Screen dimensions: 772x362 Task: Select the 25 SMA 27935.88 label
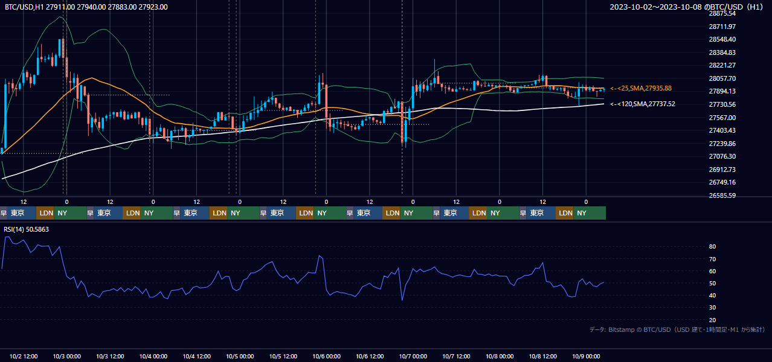(641, 88)
